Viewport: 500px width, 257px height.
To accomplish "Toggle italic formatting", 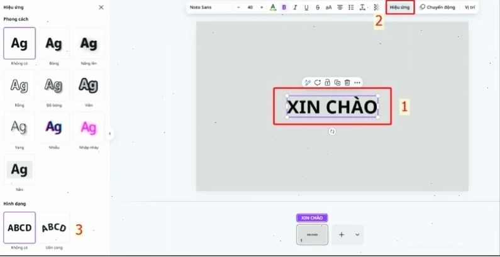I will point(295,8).
